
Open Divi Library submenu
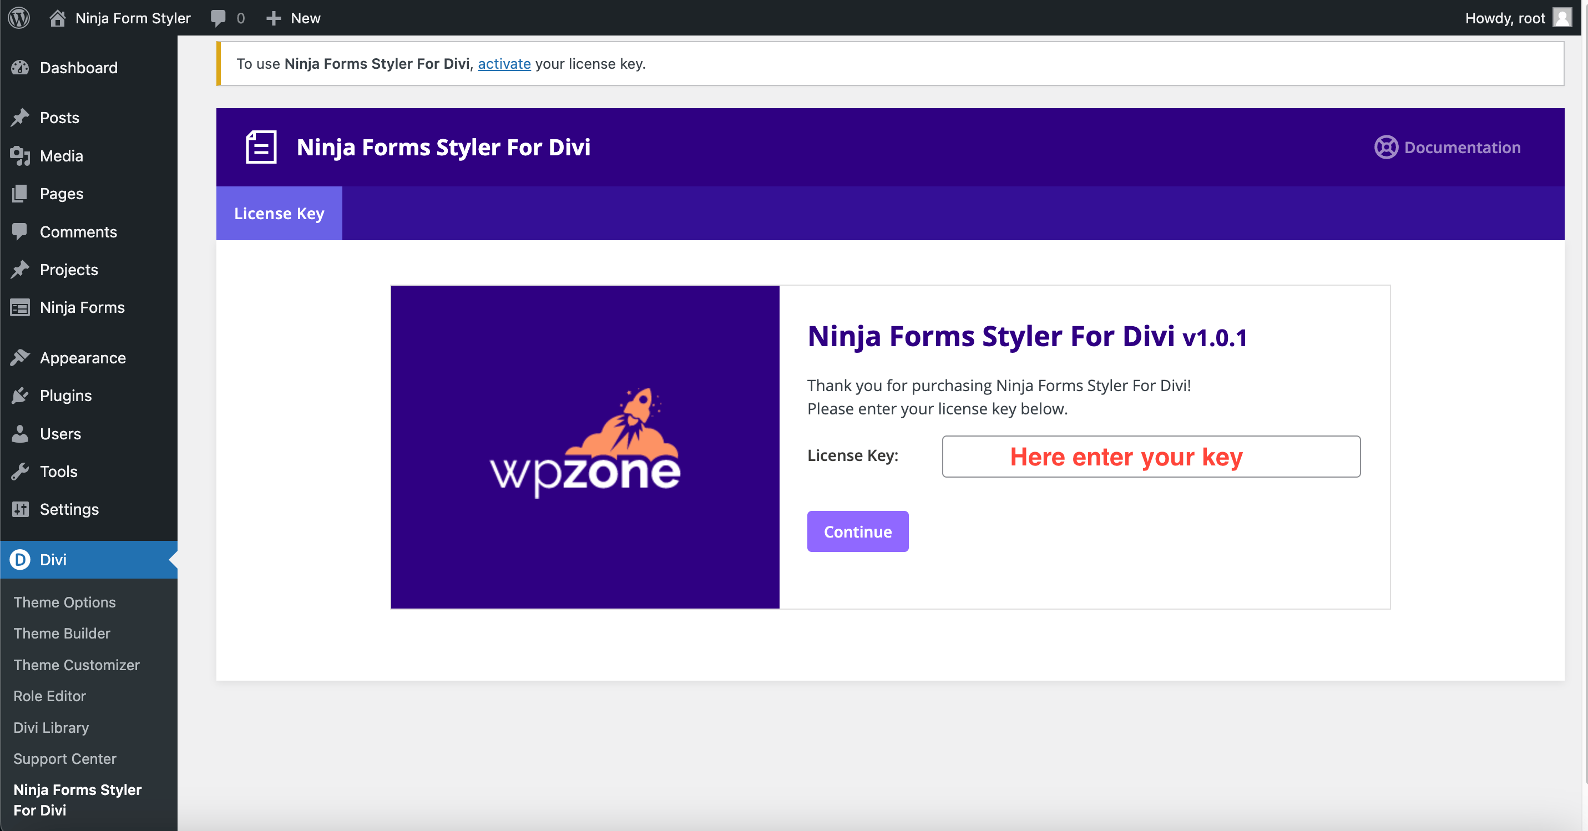click(x=51, y=727)
